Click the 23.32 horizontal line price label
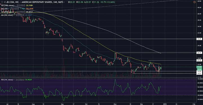Screen dimensions: 203x105 click(199, 60)
